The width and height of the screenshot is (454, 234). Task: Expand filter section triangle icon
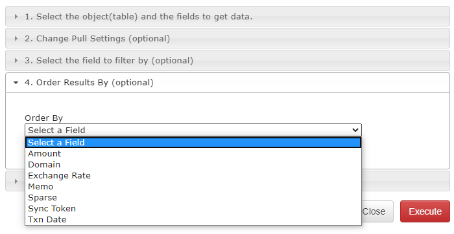(x=16, y=61)
